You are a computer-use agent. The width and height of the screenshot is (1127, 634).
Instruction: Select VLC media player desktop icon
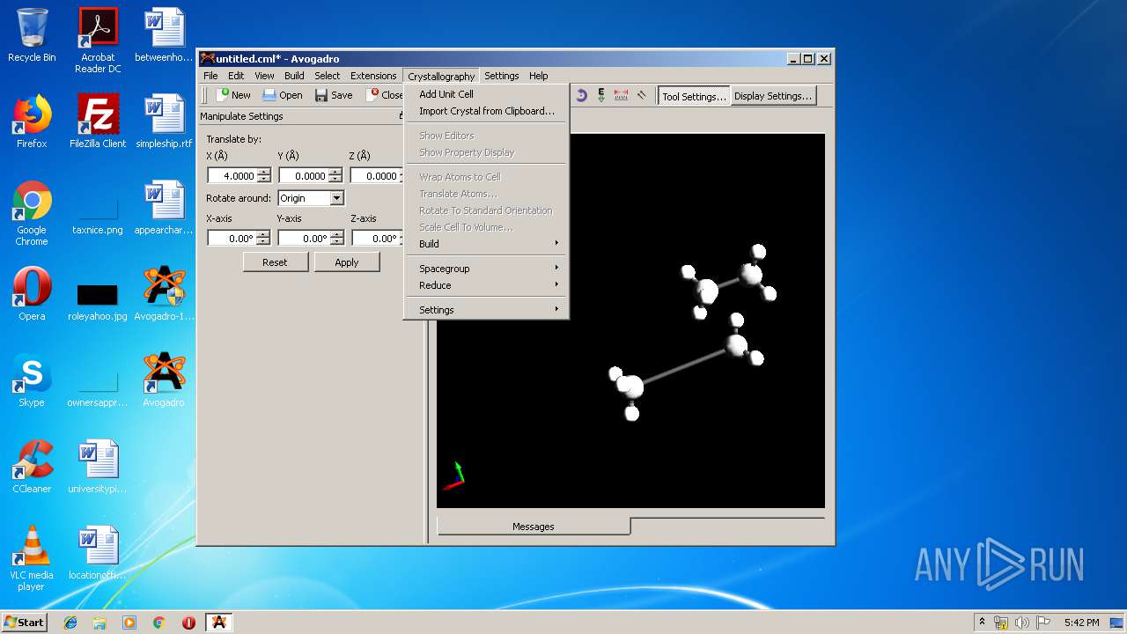[x=32, y=557]
